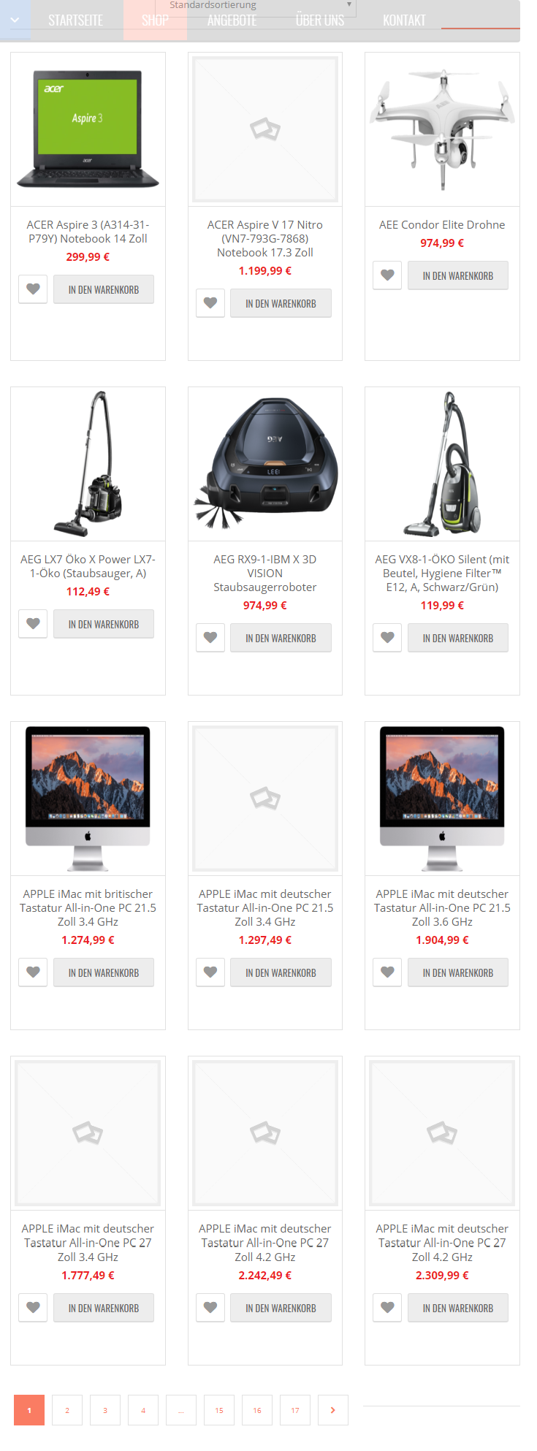Add iMac 21.5 Zoll 3.6 GHz to Warenkorb
The image size is (537, 1451).
(458, 972)
